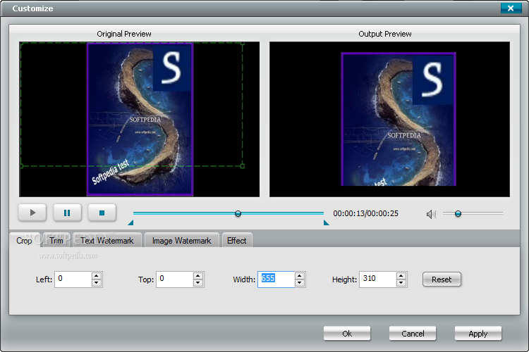The width and height of the screenshot is (529, 352).
Task: Increase the Left value with up arrow
Action: click(x=97, y=275)
